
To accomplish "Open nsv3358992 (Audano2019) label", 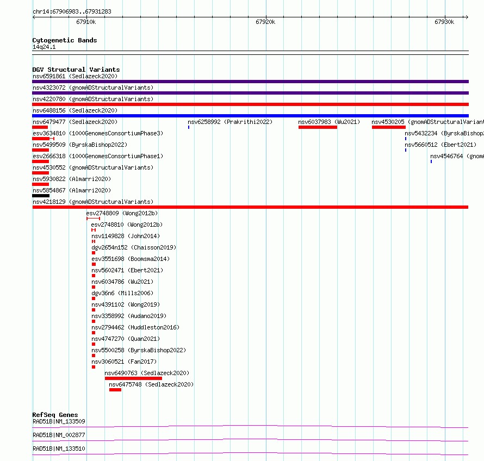I will pyautogui.click(x=129, y=316).
